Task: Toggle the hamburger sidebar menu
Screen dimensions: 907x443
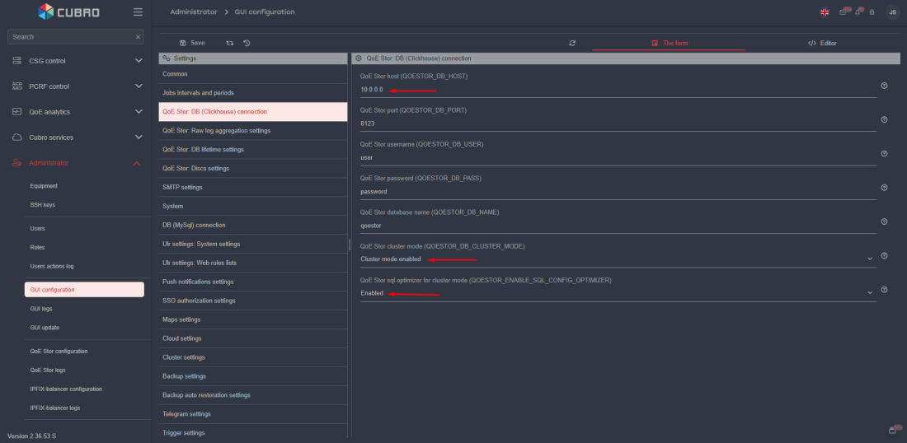Action: [x=138, y=12]
